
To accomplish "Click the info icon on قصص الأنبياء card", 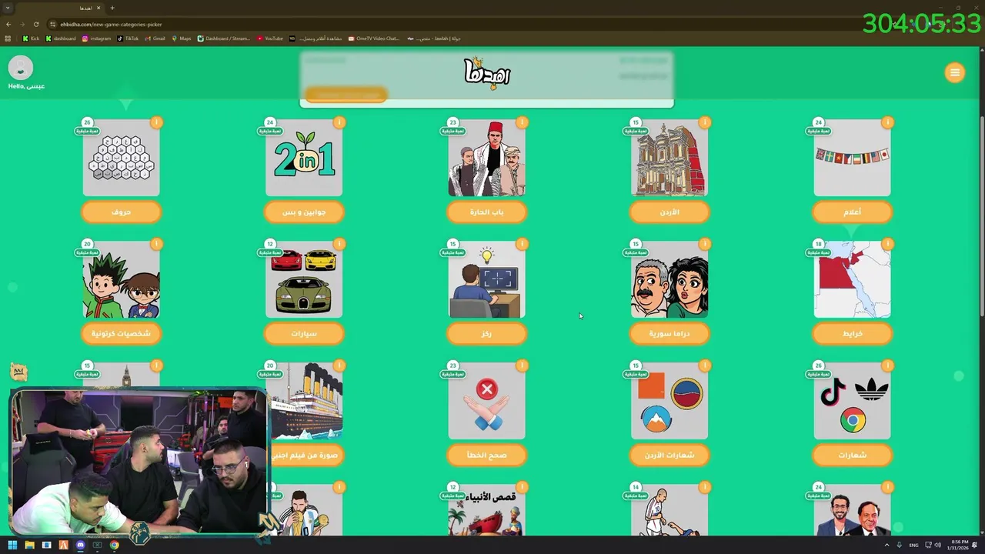I will tap(522, 487).
